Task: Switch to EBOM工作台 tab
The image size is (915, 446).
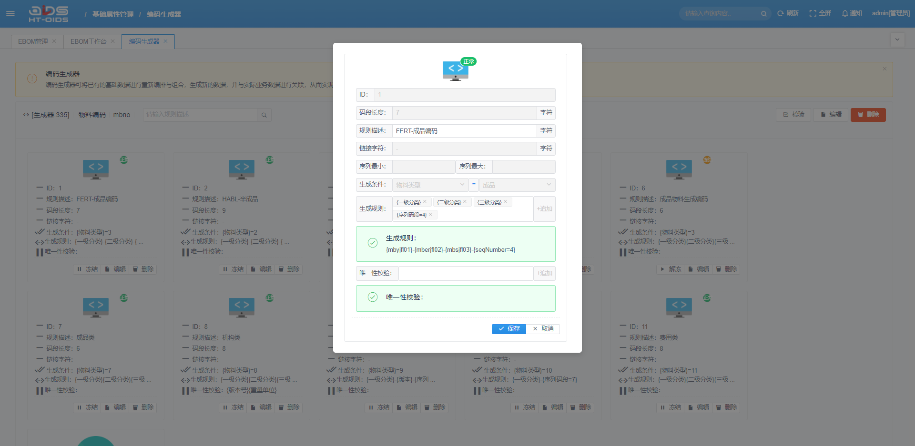Action: click(x=88, y=41)
